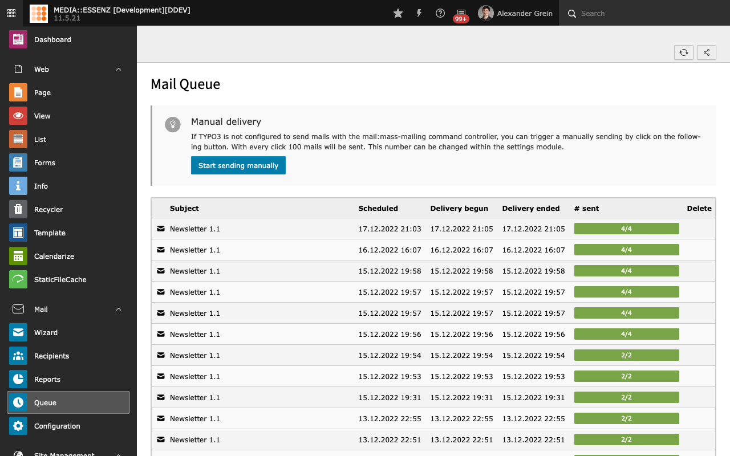Open the Info module
Viewport: 730px width, 456px height.
coord(68,186)
